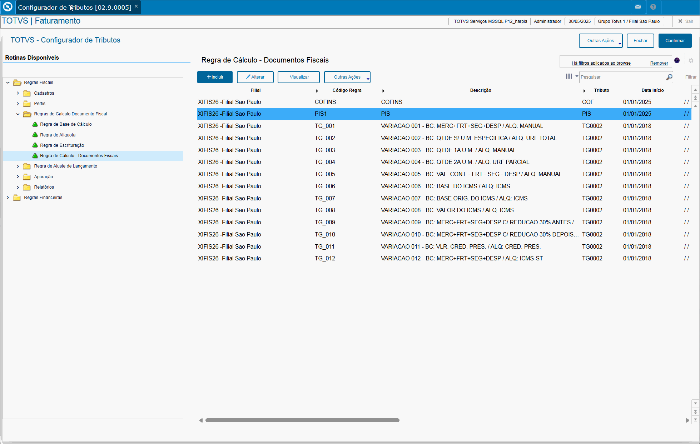The height and width of the screenshot is (444, 700).
Task: Open the header Outras Ações dropdown beside Fechar
Action: pos(600,41)
